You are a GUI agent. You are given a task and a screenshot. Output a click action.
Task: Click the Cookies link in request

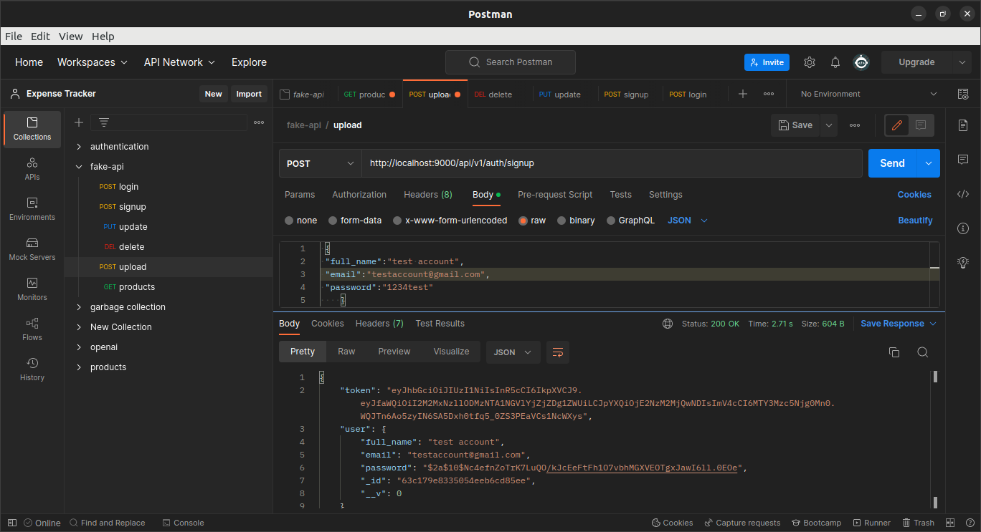tap(914, 195)
